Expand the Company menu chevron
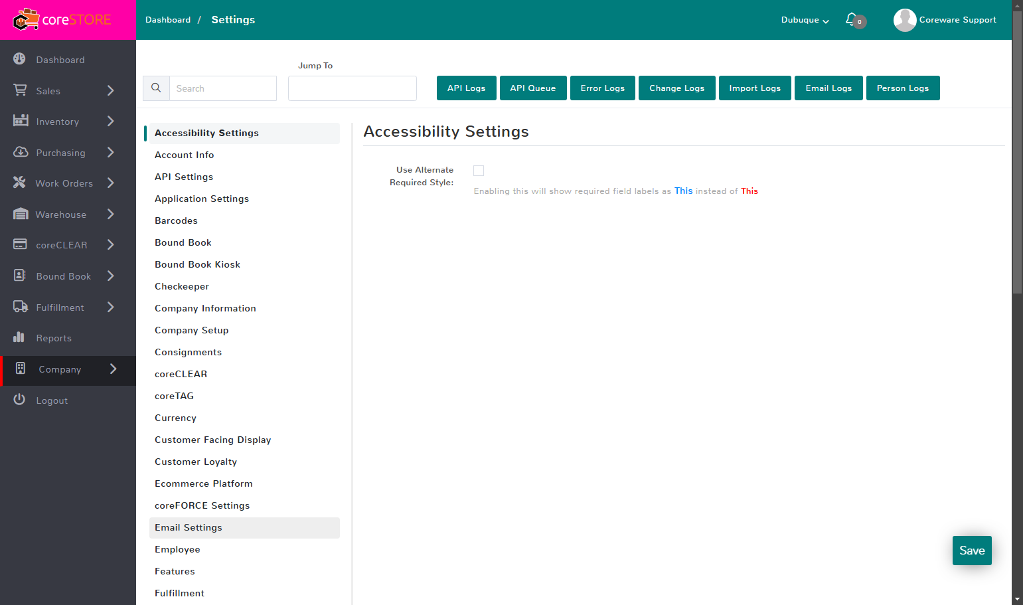The image size is (1023, 605). (x=114, y=369)
